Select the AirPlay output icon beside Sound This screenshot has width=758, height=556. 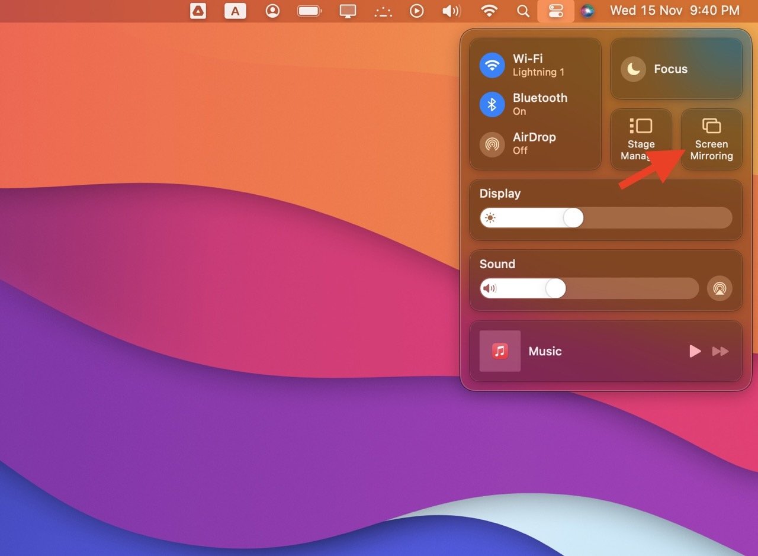[720, 288]
